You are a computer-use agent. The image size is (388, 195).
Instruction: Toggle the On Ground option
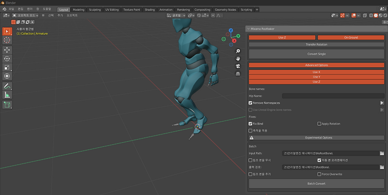click(351, 38)
